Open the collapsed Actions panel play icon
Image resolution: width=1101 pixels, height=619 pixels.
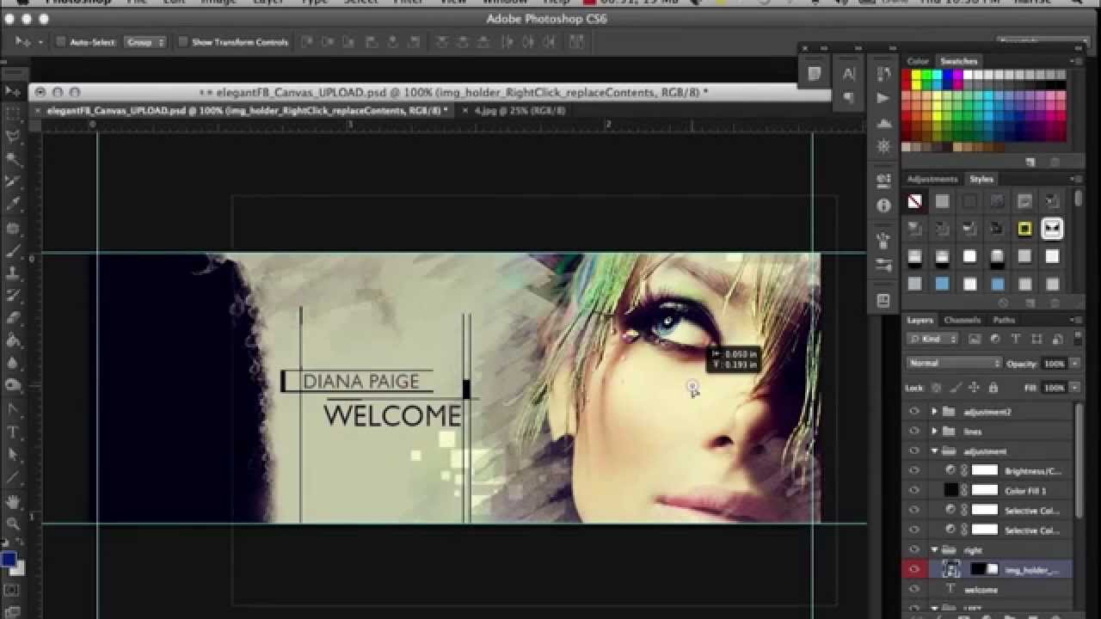pos(883,98)
